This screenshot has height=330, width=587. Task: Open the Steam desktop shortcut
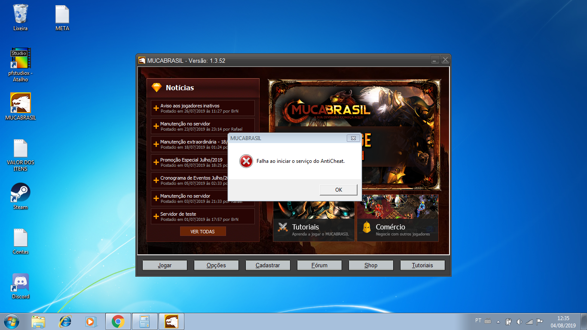20,196
